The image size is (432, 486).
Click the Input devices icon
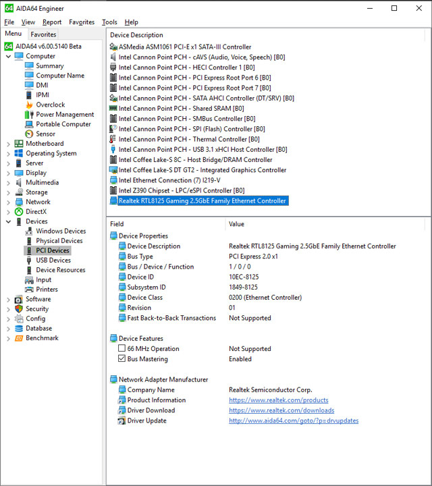pos(29,280)
